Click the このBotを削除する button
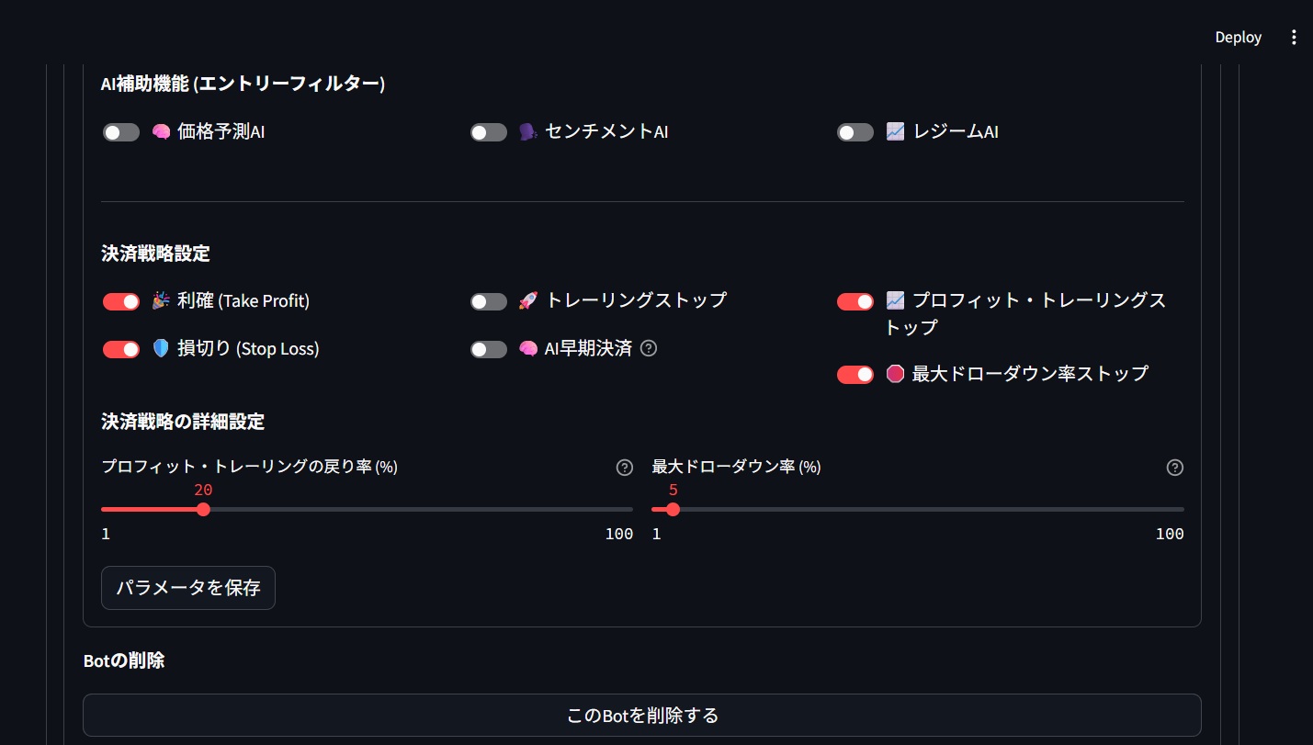 [x=642, y=715]
